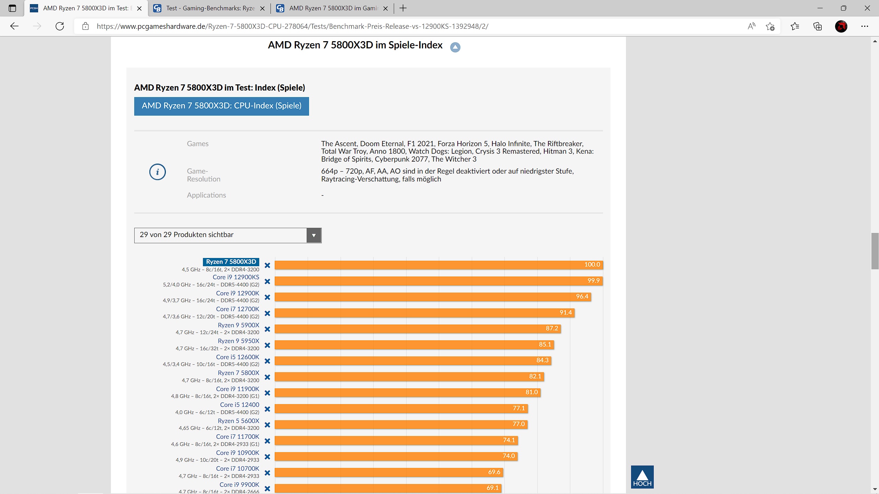Switch to Gaming-Benchmarks tab
Screen dimensions: 879x494
point(209,8)
